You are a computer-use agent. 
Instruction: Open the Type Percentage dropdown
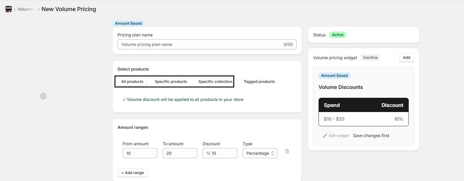260,153
